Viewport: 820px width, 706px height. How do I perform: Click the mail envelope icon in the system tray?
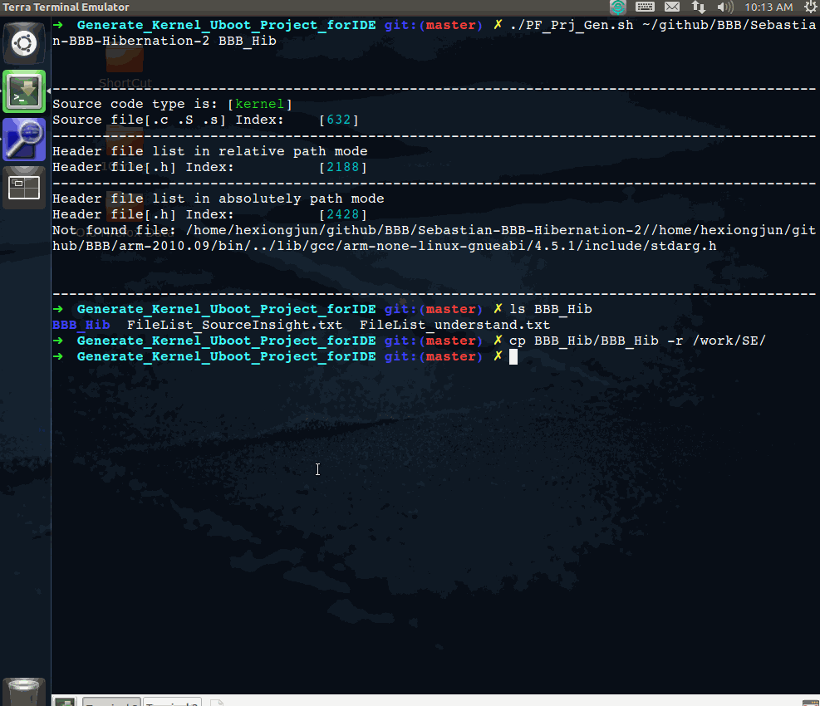(x=673, y=7)
